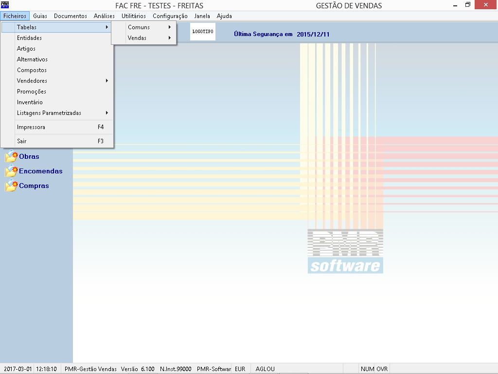Click the OVR indicator in status bar

pos(382,369)
